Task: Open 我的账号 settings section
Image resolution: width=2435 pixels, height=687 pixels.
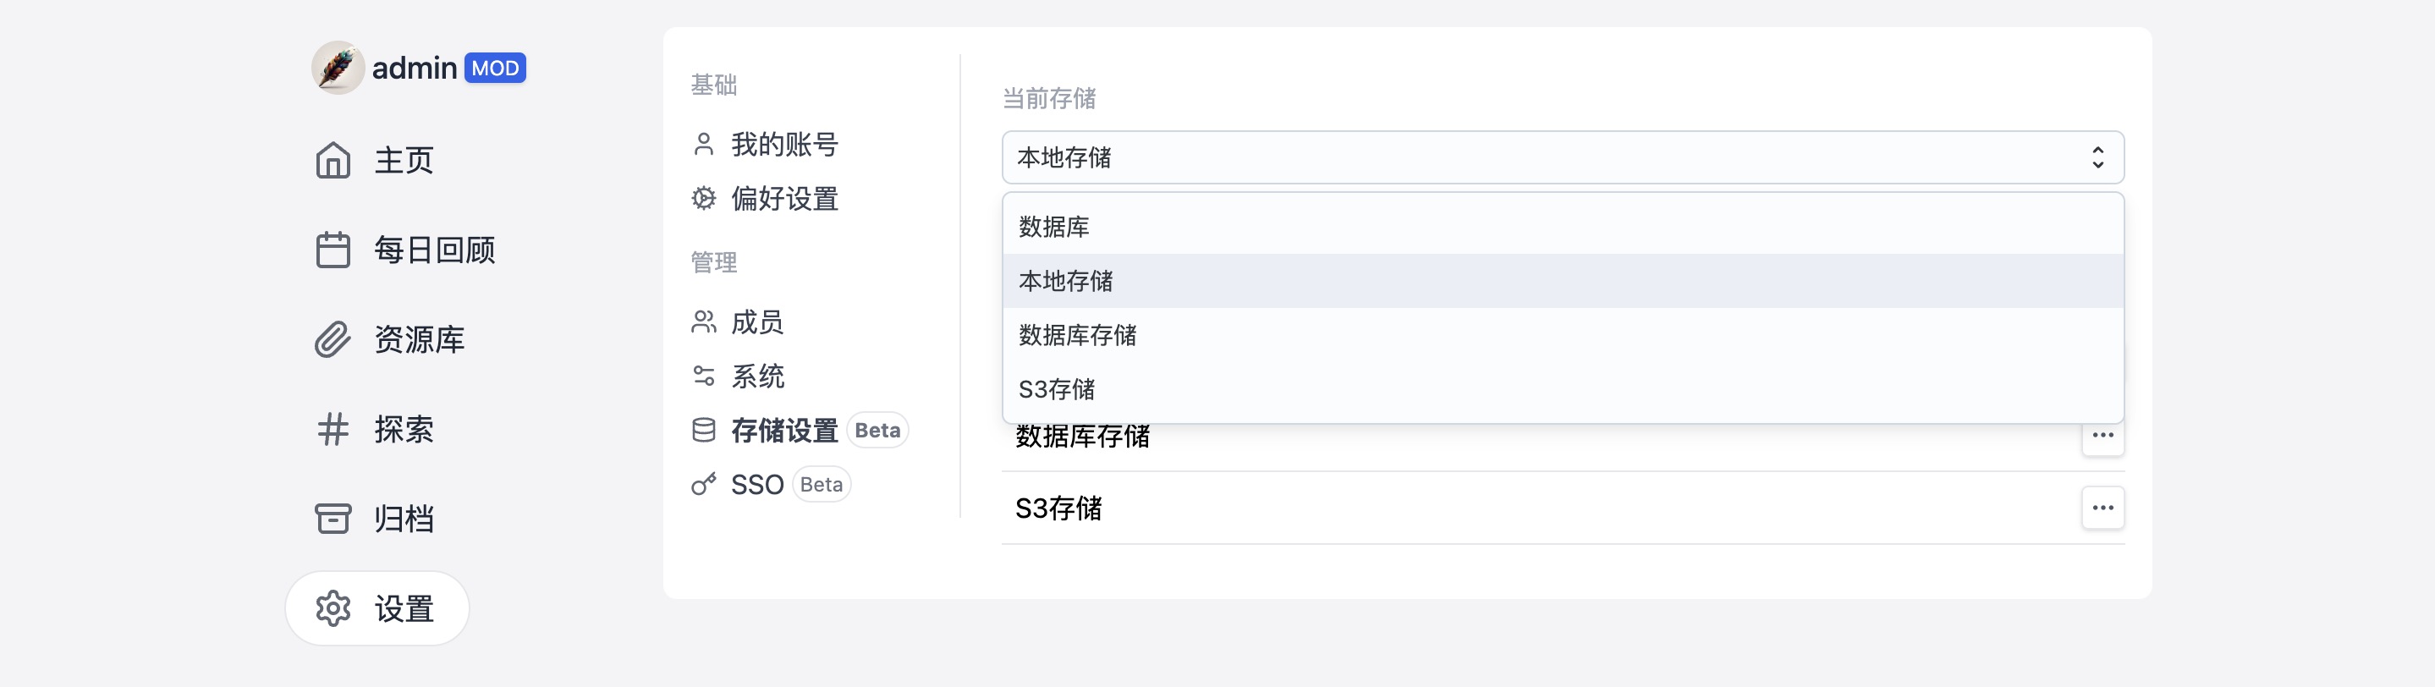Action: pyautogui.click(x=783, y=145)
